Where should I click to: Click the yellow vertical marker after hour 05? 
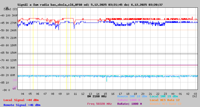pyautogui.click(x=33, y=50)
